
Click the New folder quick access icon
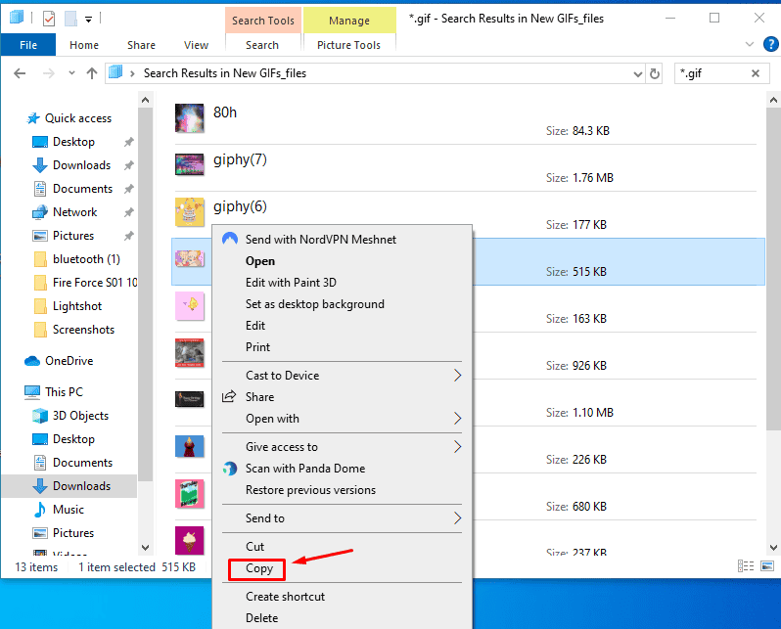tap(70, 19)
